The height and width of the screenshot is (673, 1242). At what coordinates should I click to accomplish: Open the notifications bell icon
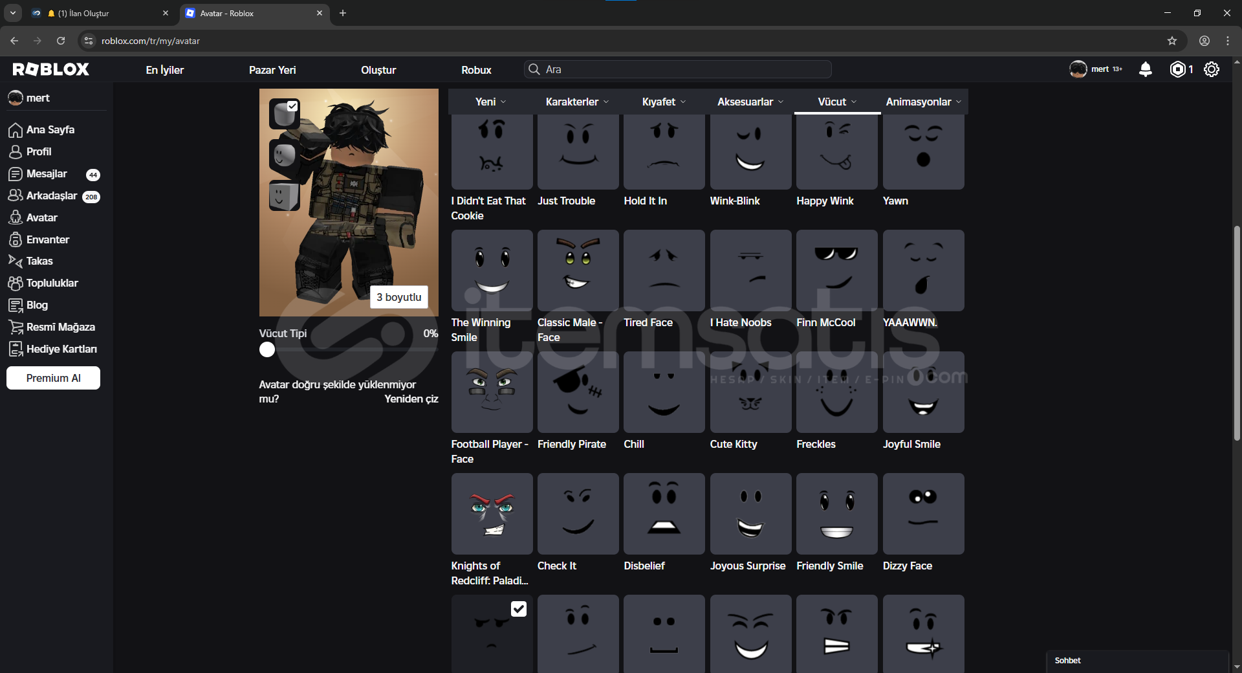[x=1146, y=69]
